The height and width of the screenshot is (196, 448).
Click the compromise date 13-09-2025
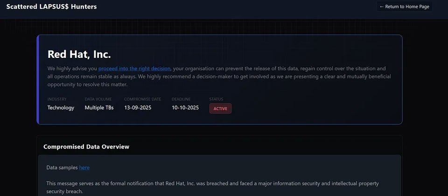[x=138, y=108]
